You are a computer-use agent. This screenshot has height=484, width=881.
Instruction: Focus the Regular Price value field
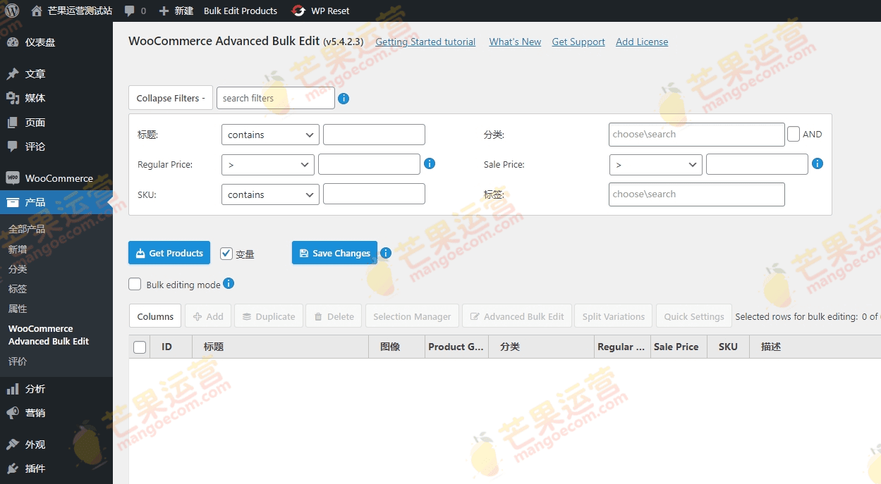pyautogui.click(x=369, y=164)
